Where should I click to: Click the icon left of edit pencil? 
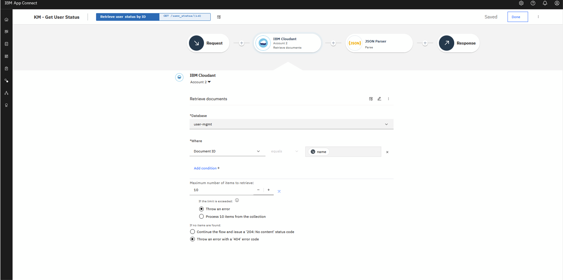point(371,99)
